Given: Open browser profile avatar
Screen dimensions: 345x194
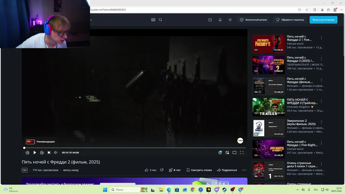Looking at the screenshot, I should pos(335,10).
